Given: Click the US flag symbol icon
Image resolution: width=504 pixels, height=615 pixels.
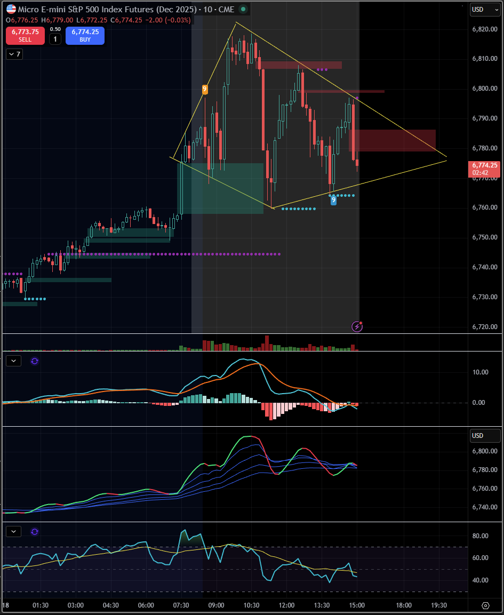Looking at the screenshot, I should click(x=11, y=9).
